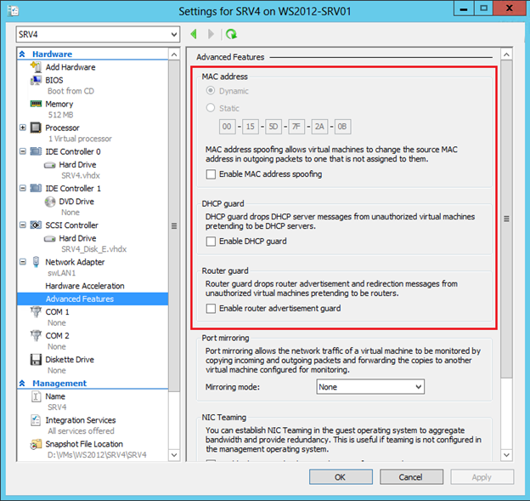This screenshot has height=501, width=530.
Task: Select the Memory tree item
Action: (x=59, y=104)
